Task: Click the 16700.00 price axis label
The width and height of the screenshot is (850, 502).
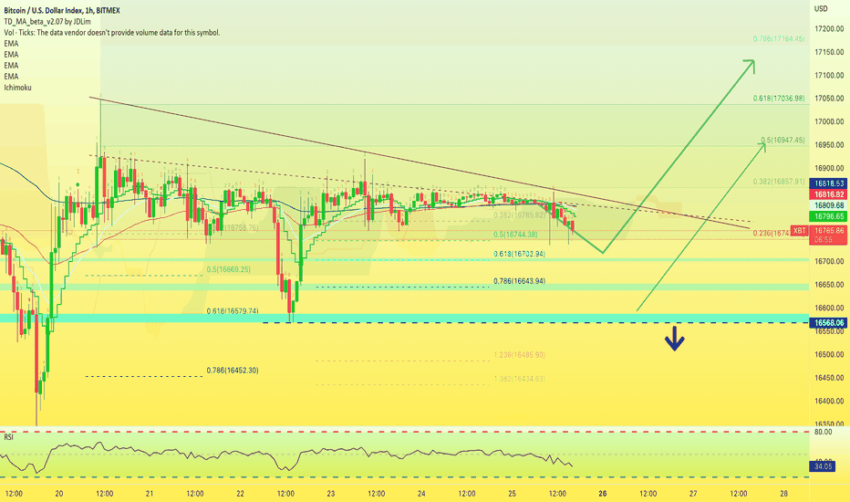Action: pyautogui.click(x=829, y=261)
